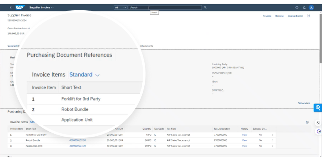The image size is (322, 161).
Task: Click the magnifier search icon
Action: 205,7
